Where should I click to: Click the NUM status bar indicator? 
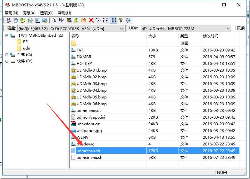[x=222, y=172]
